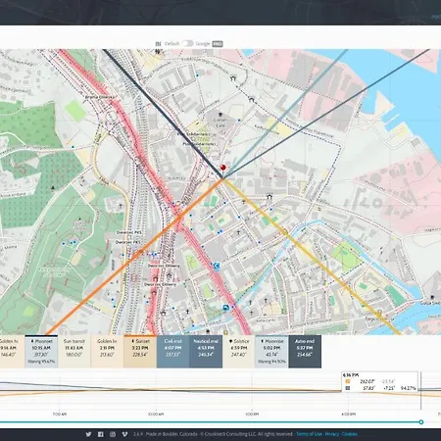This screenshot has width=441, height=441.
Task: Open the Instagram icon in the footer
Action: pos(113,434)
